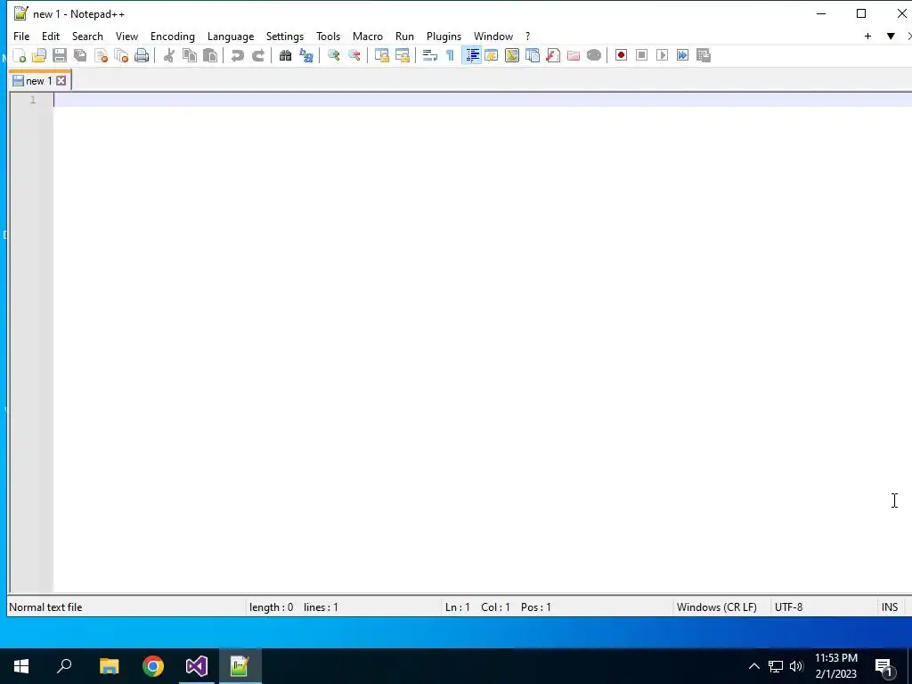Image resolution: width=912 pixels, height=684 pixels.
Task: Toggle show all characters pilcrow icon
Action: (x=450, y=55)
